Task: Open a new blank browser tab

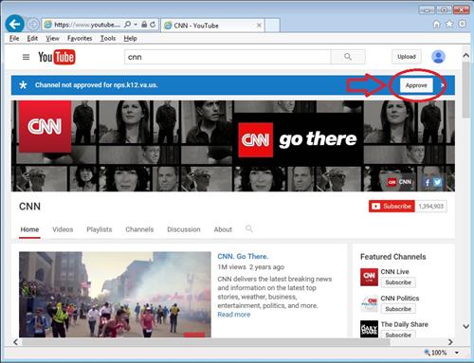Action: (272, 26)
